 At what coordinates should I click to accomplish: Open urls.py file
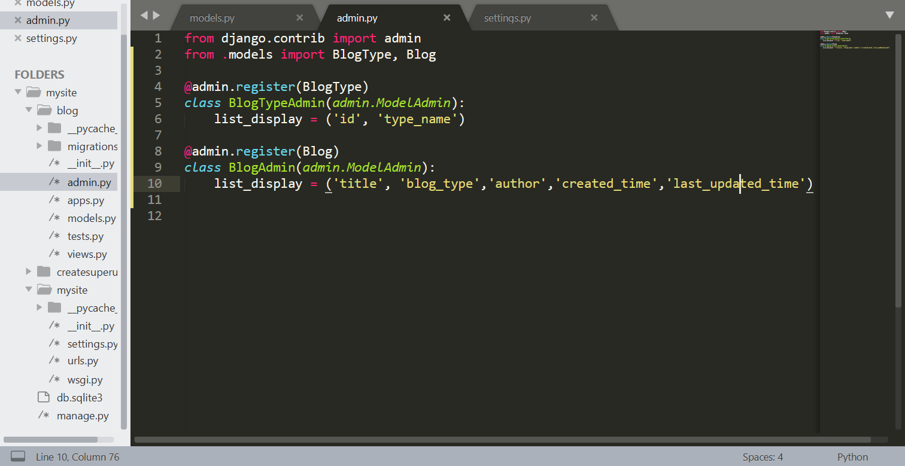click(83, 361)
